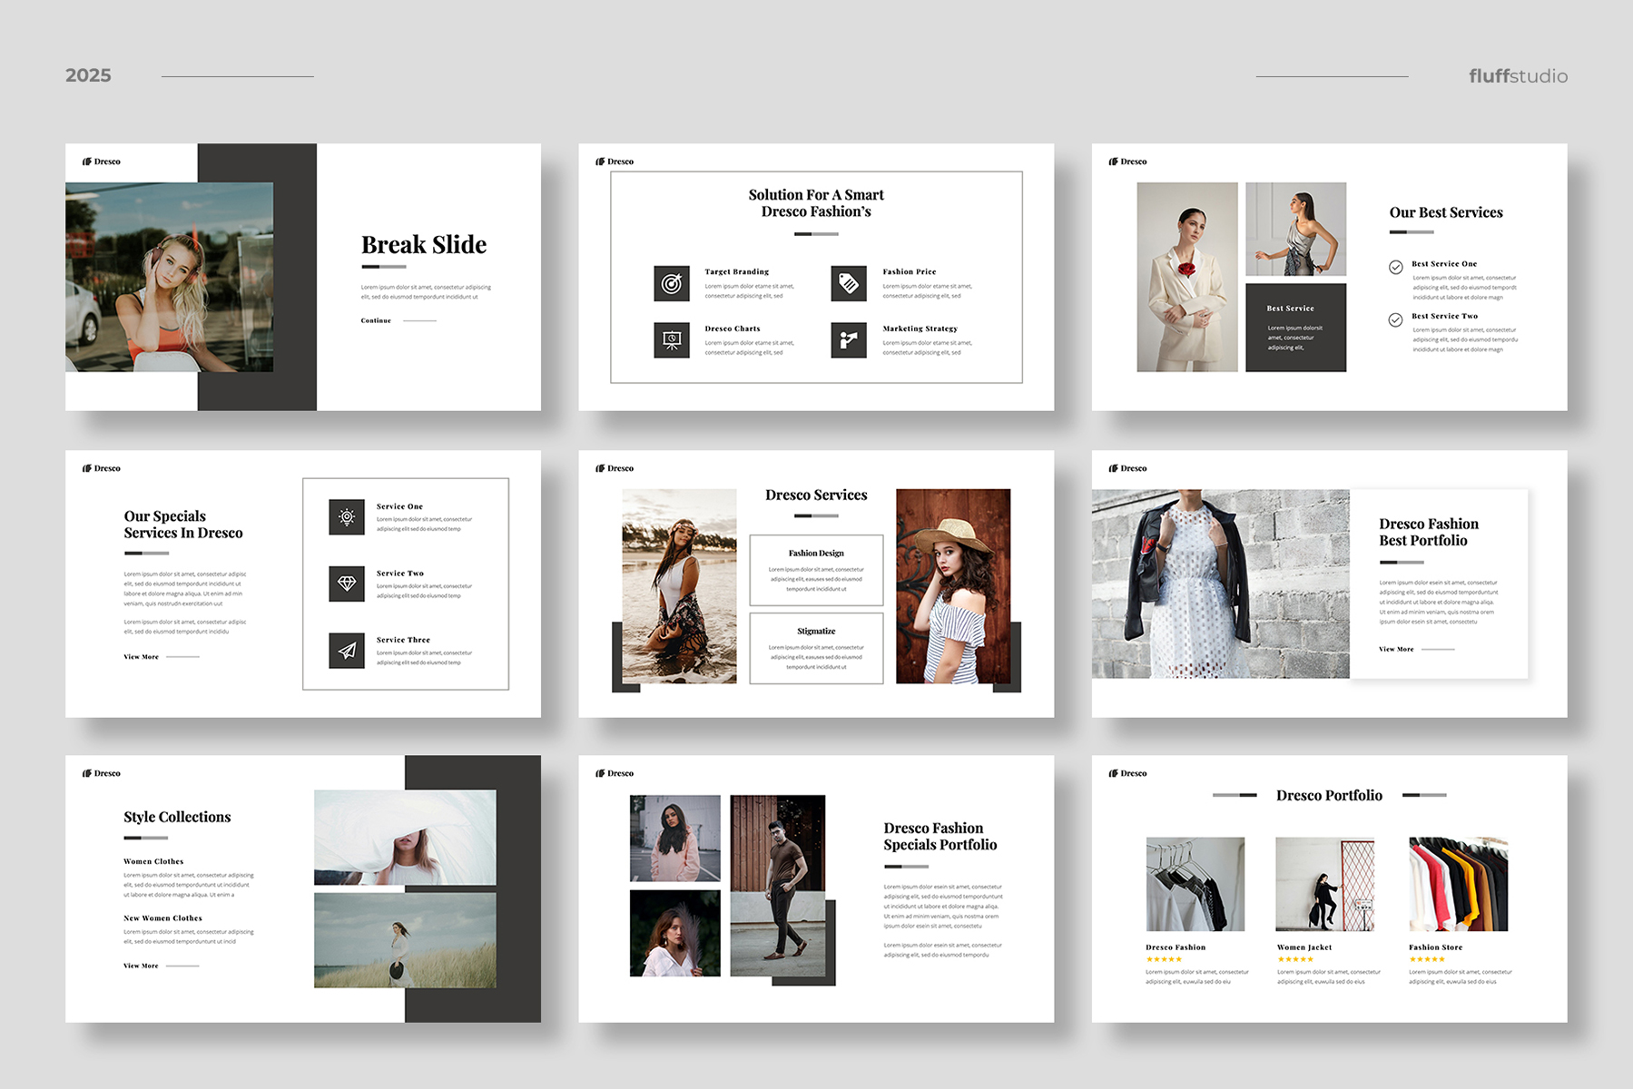Click the Service One lightbulb icon

[347, 517]
